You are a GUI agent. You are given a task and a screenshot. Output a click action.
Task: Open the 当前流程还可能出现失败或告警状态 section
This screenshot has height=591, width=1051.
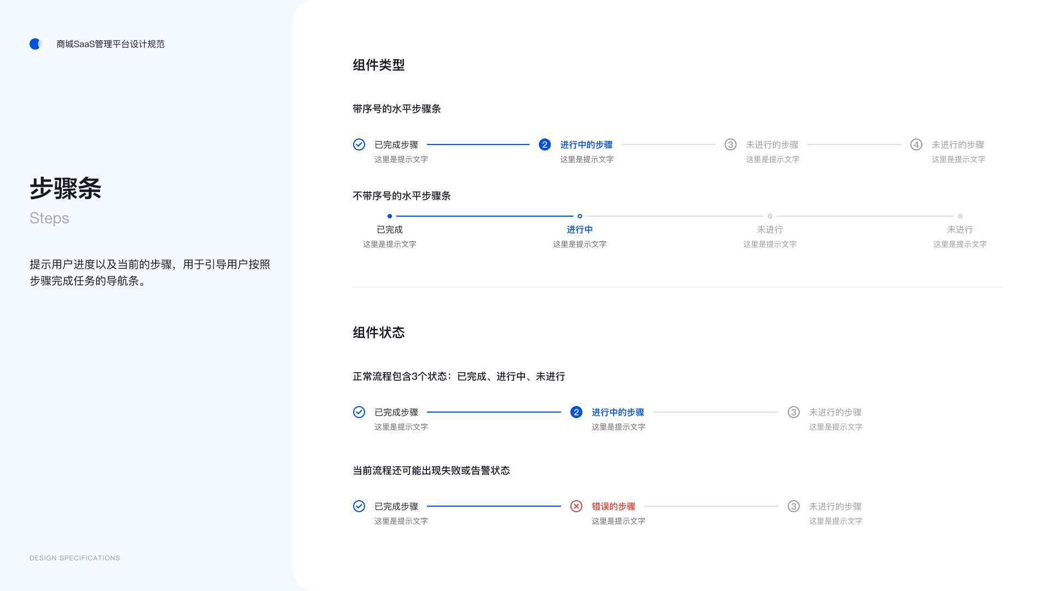click(x=432, y=470)
